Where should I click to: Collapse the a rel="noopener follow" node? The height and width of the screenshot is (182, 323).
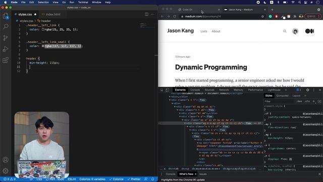click(x=197, y=143)
